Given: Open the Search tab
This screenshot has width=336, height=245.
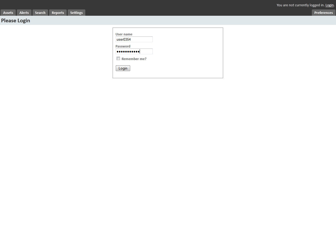Looking at the screenshot, I should [40, 13].
